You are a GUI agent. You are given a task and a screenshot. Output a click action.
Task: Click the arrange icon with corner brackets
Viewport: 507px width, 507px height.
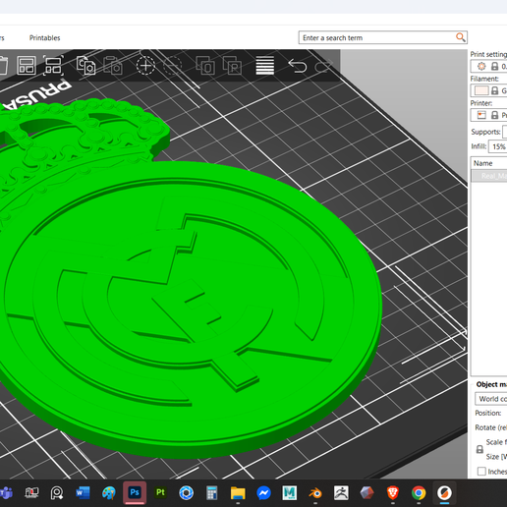click(x=53, y=66)
